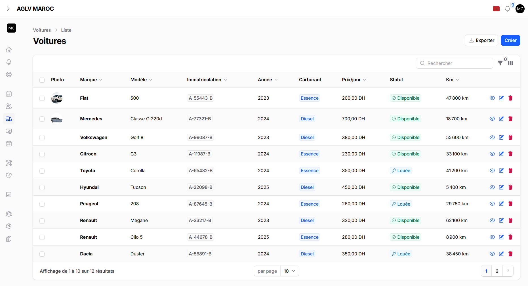Click the Exporter button
This screenshot has height=286, width=528.
click(481, 40)
